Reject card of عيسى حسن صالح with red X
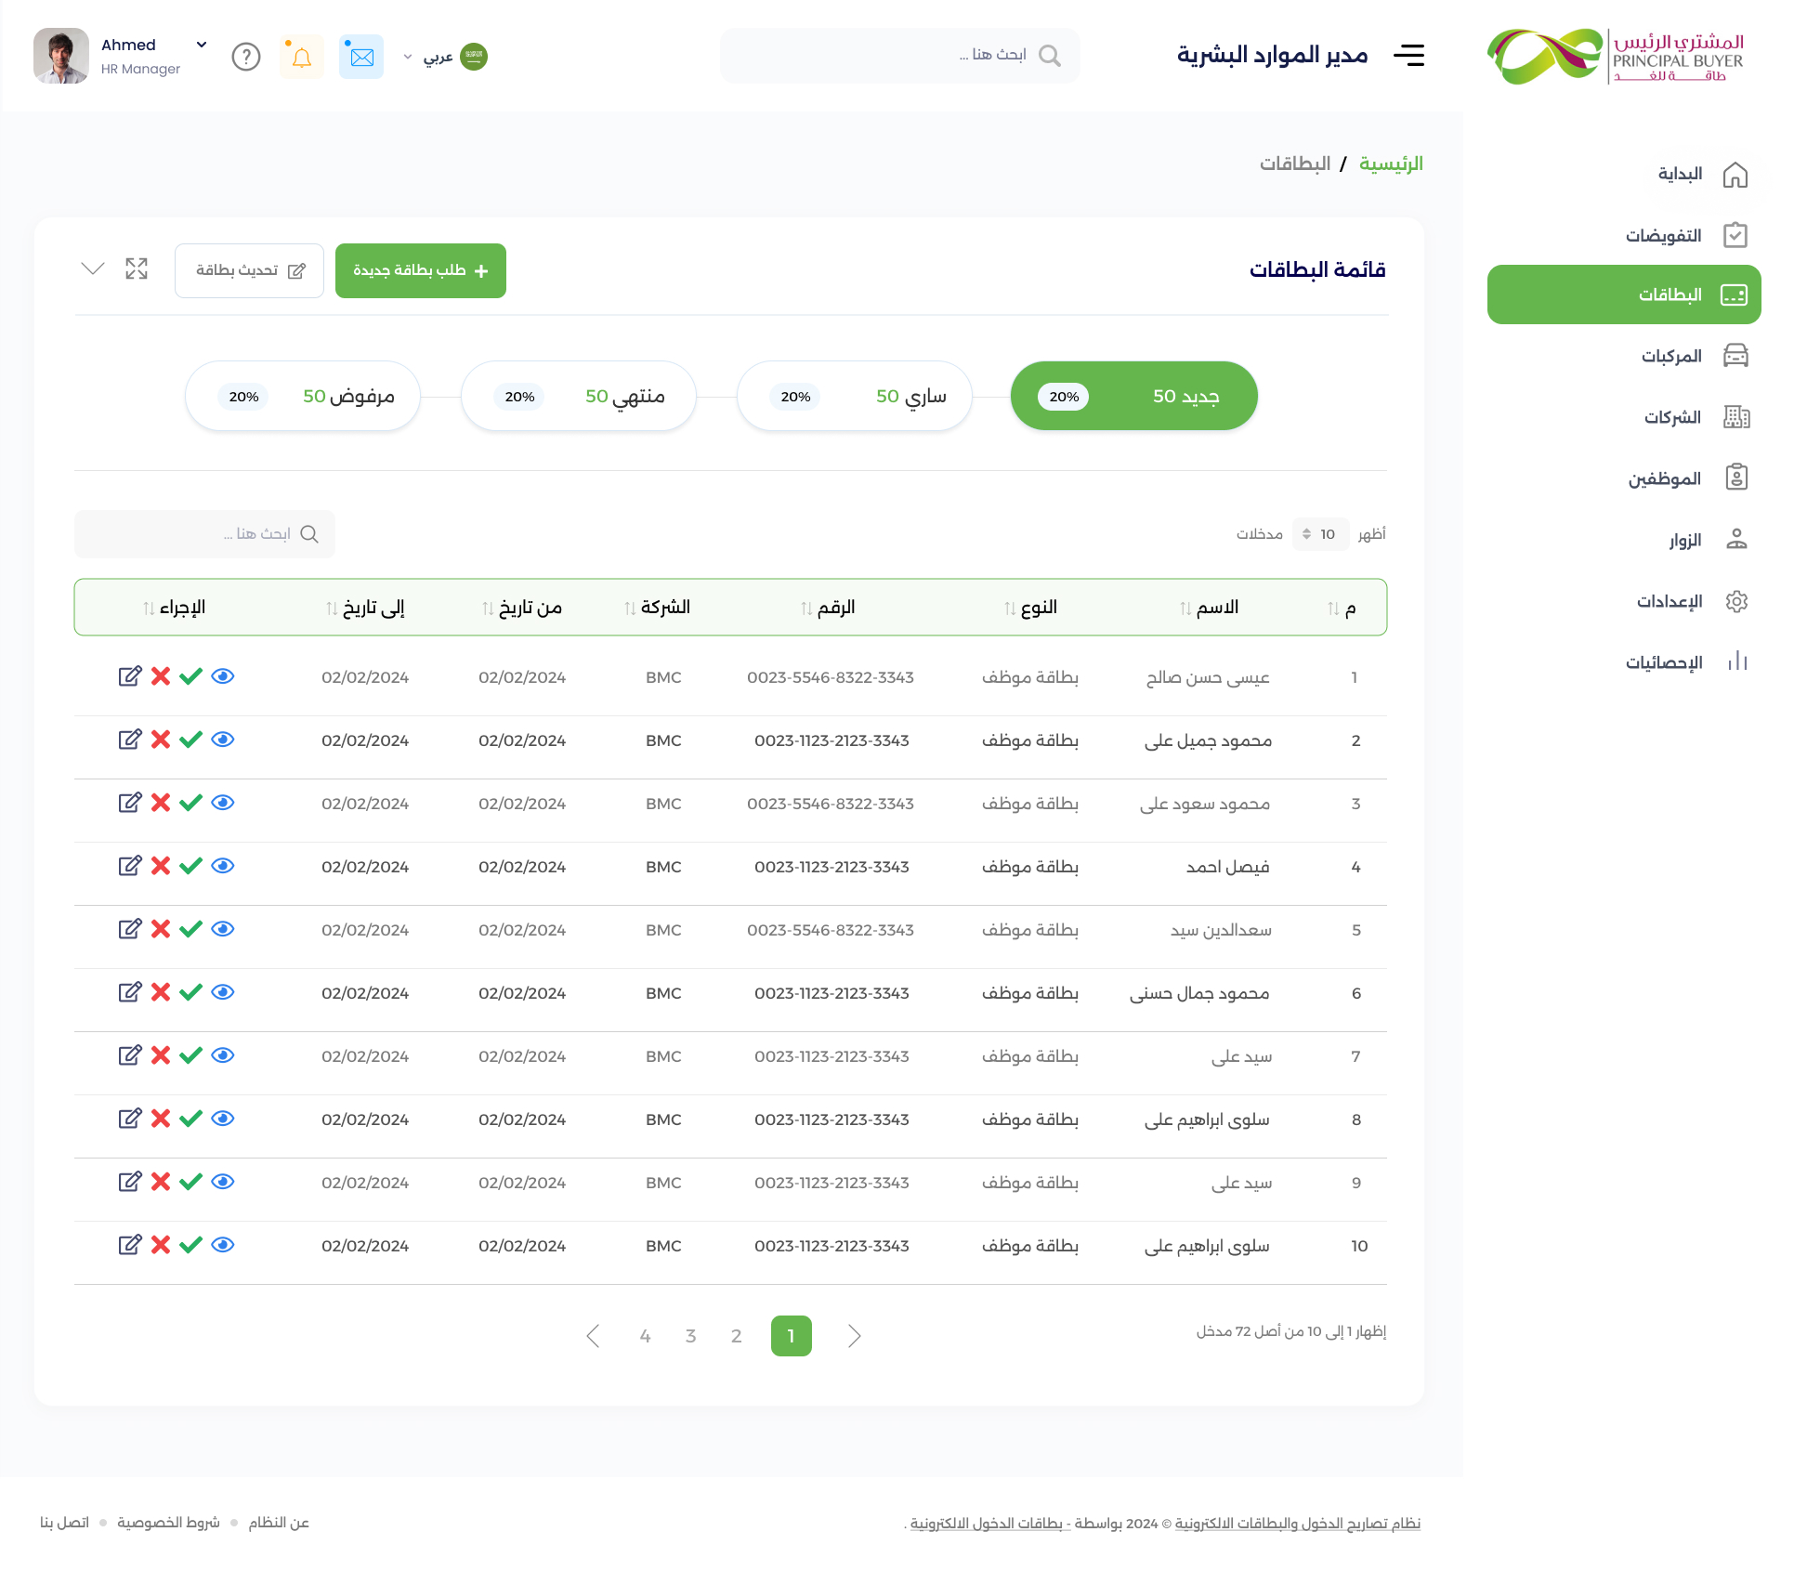Screen dimensions: 1794x1571 coord(161,676)
